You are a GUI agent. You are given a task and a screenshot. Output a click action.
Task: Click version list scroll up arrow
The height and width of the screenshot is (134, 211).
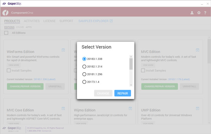pyautogui.click(x=131, y=57)
